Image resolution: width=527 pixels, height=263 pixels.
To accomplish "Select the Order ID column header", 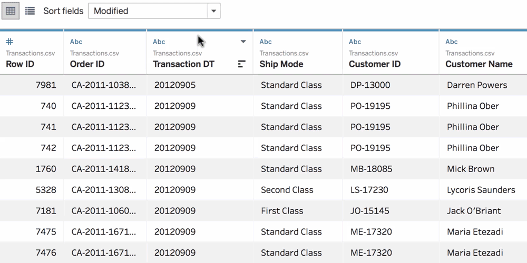I will [x=105, y=53].
